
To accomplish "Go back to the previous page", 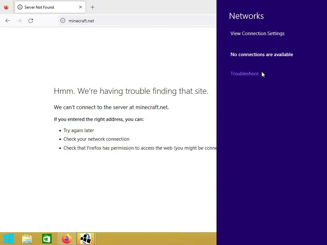I will 8,21.
